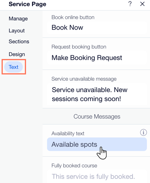This screenshot has width=150, height=183.
Task: Edit the Book Now text field
Action: coord(97,27)
